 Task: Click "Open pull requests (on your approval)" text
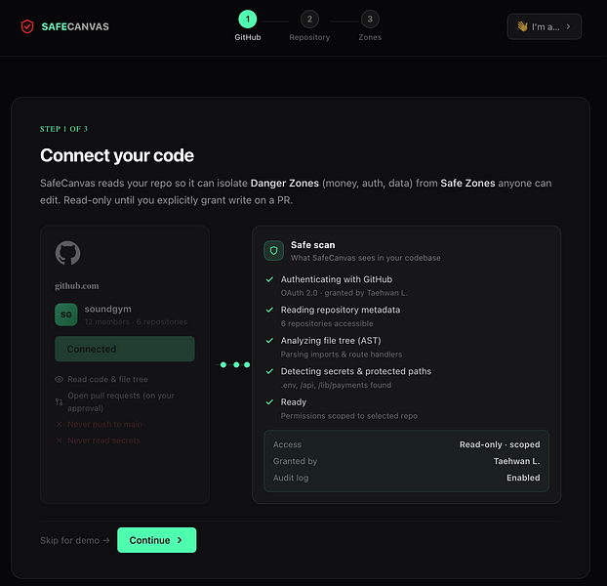pos(121,402)
